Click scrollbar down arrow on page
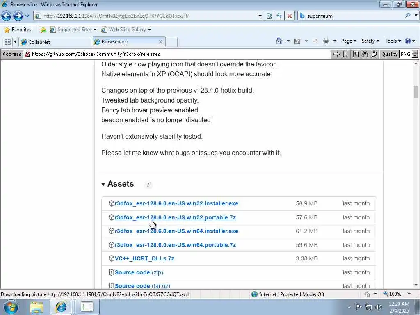Screen dimensions: 420x315 point(416,285)
